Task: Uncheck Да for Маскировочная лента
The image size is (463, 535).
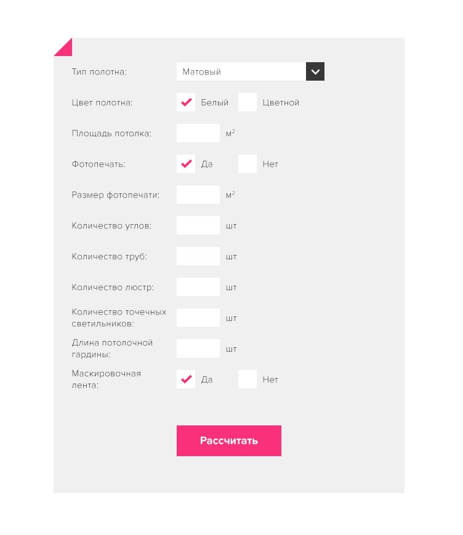Action: pyautogui.click(x=186, y=379)
